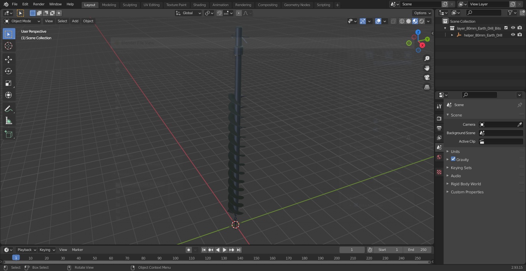Click the viewport pan hand icon

click(x=427, y=68)
